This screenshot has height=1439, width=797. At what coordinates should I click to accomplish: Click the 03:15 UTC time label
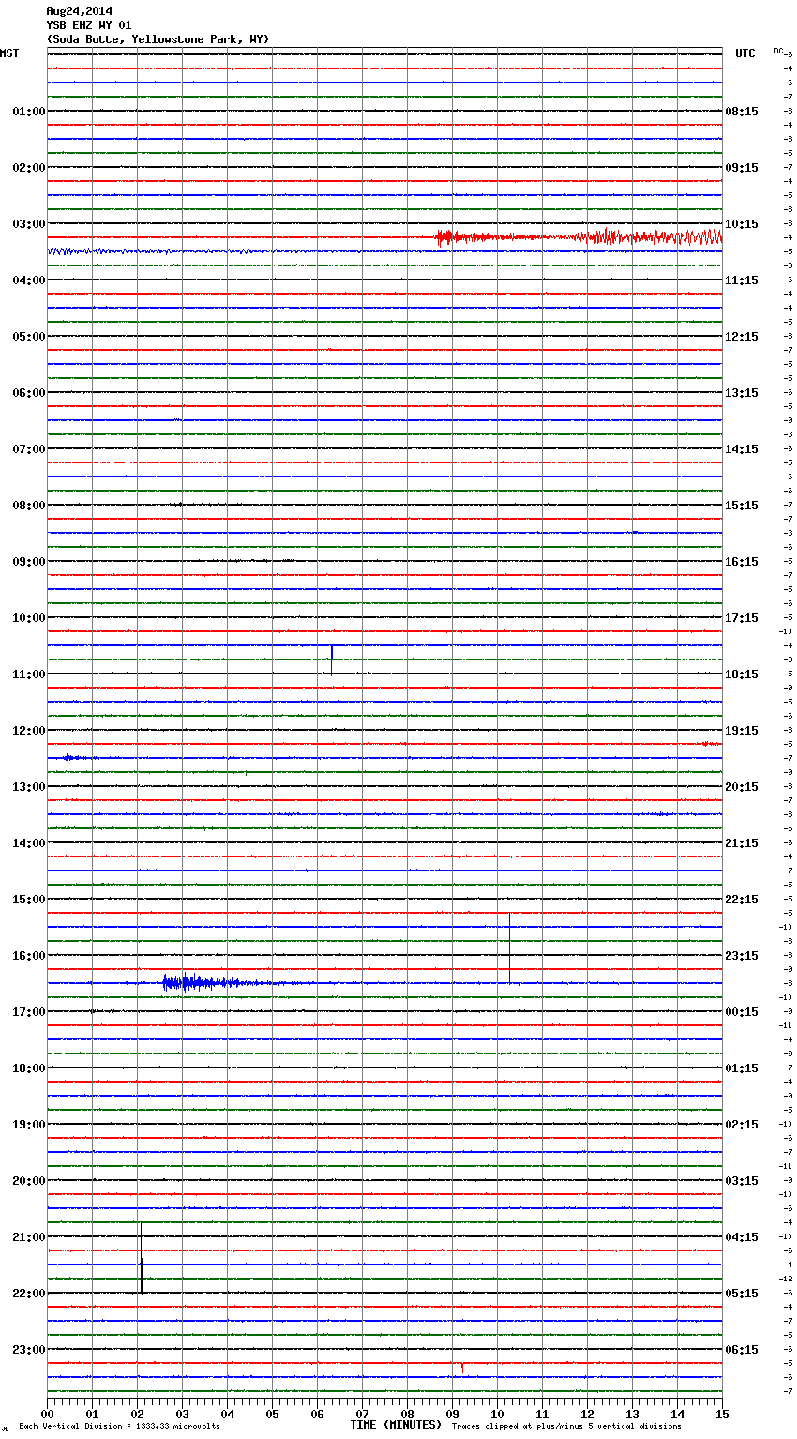point(742,1180)
